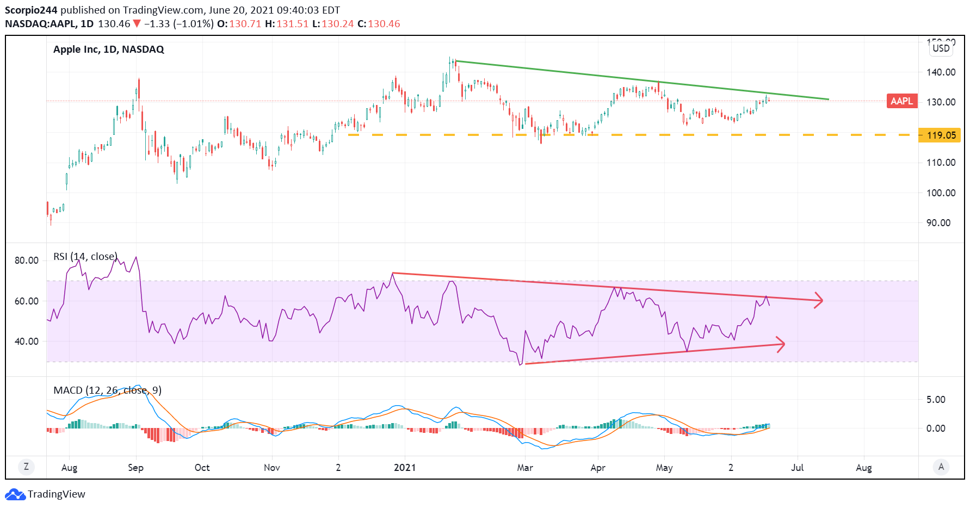This screenshot has height=509, width=970.
Task: Click the red down-triangle price change indicator
Action: click(x=137, y=24)
